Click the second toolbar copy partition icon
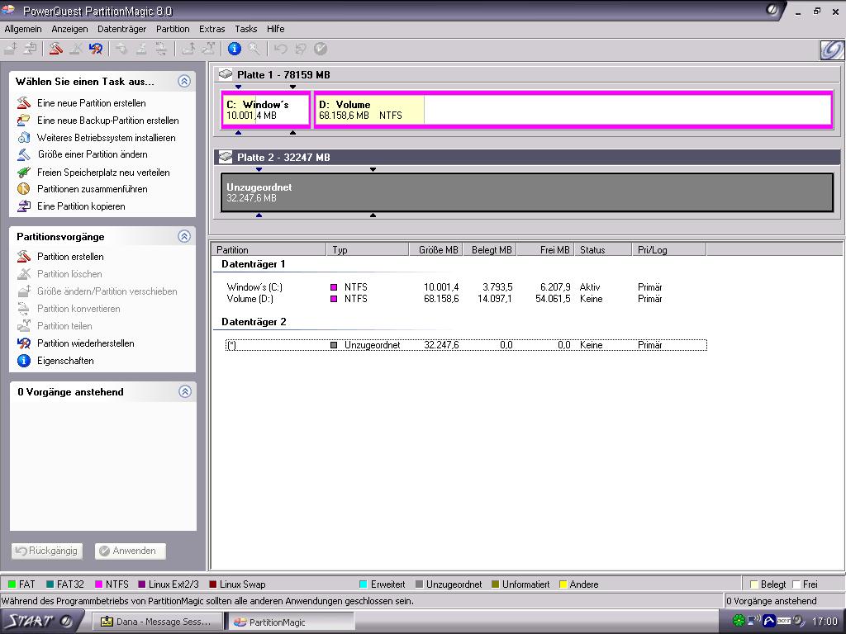This screenshot has width=846, height=634. coord(31,49)
